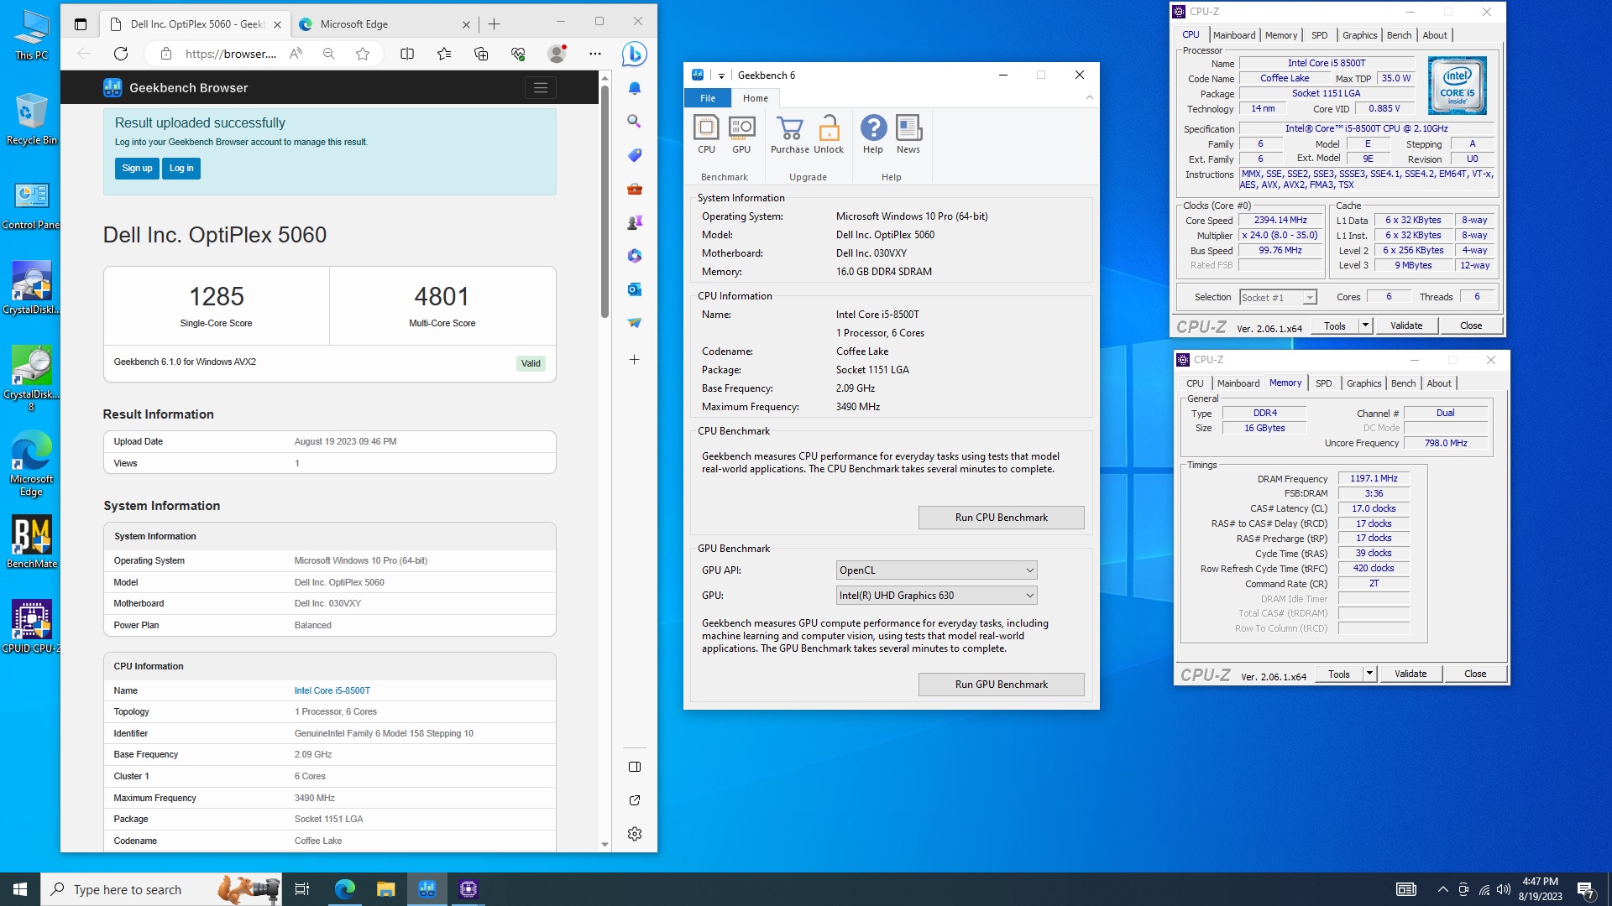Open the Socket #1 selection dropdown in CPU-Z
The height and width of the screenshot is (906, 1612).
click(1278, 298)
